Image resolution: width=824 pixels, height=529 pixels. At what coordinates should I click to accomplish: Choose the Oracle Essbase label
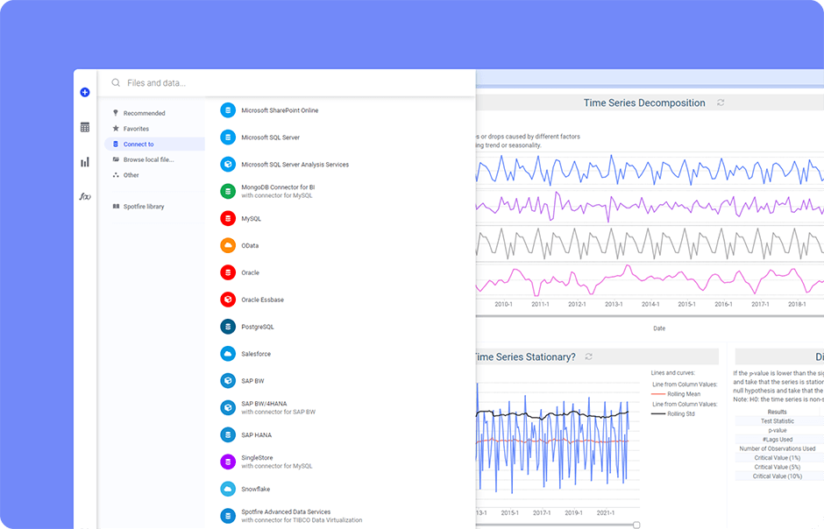pos(262,300)
